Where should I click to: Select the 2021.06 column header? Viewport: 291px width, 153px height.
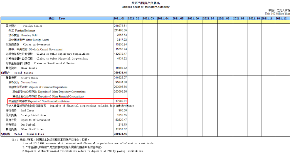pos(194,19)
